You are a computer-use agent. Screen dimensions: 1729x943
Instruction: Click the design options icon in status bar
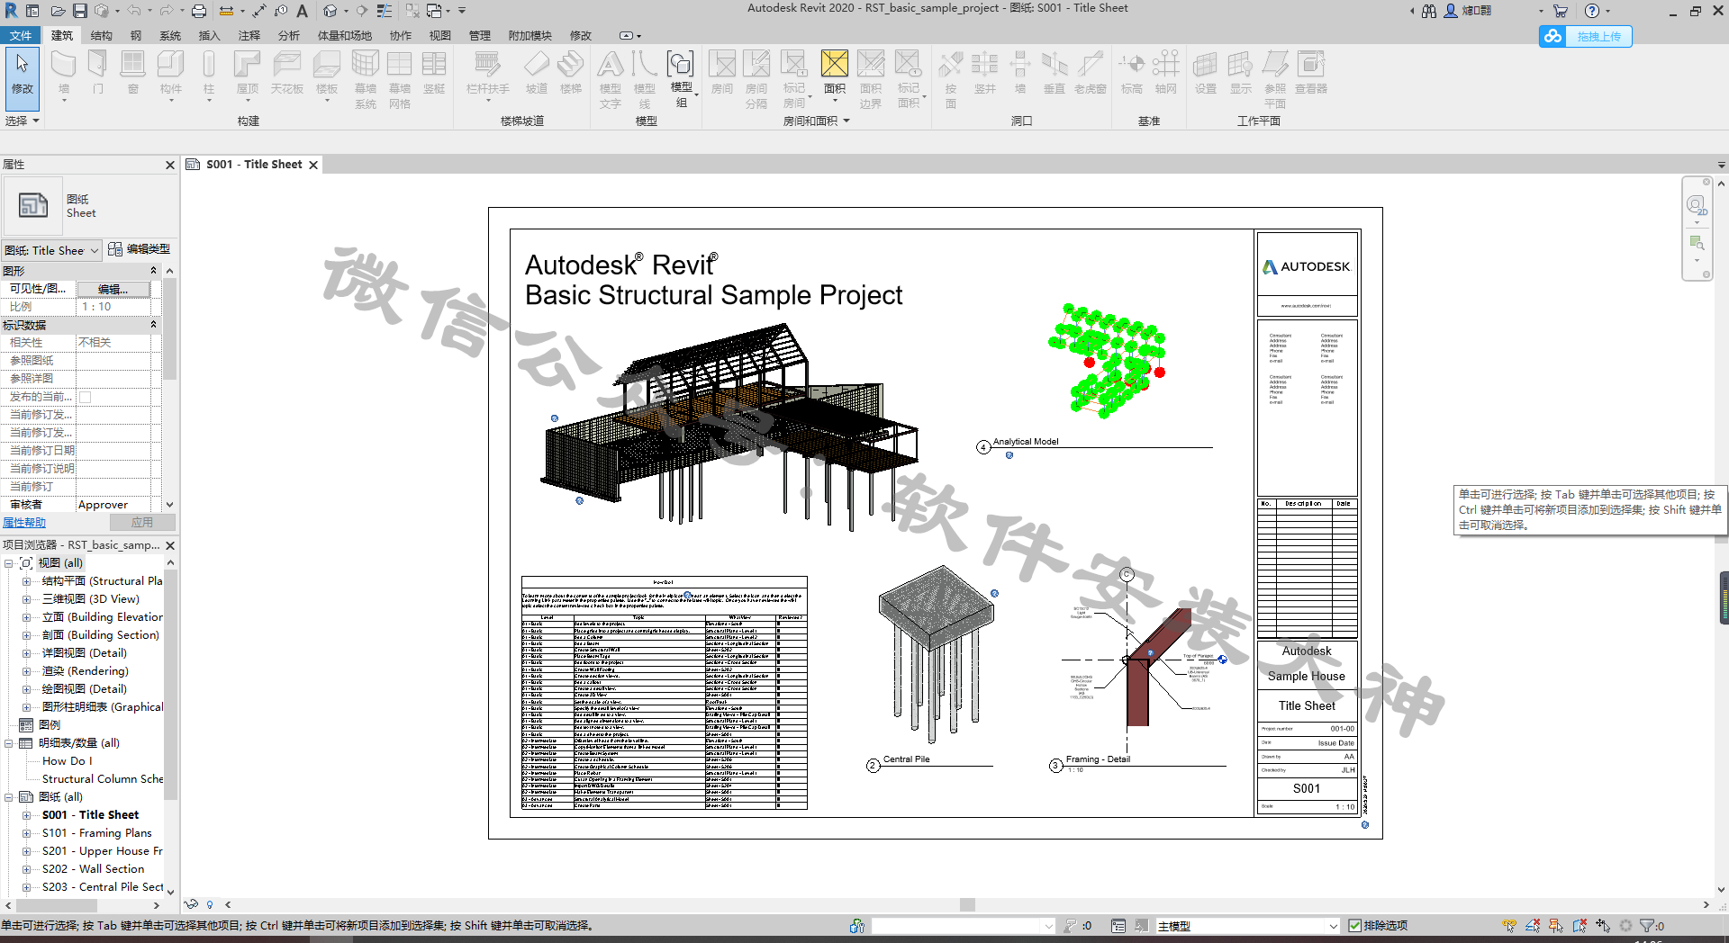1118,926
